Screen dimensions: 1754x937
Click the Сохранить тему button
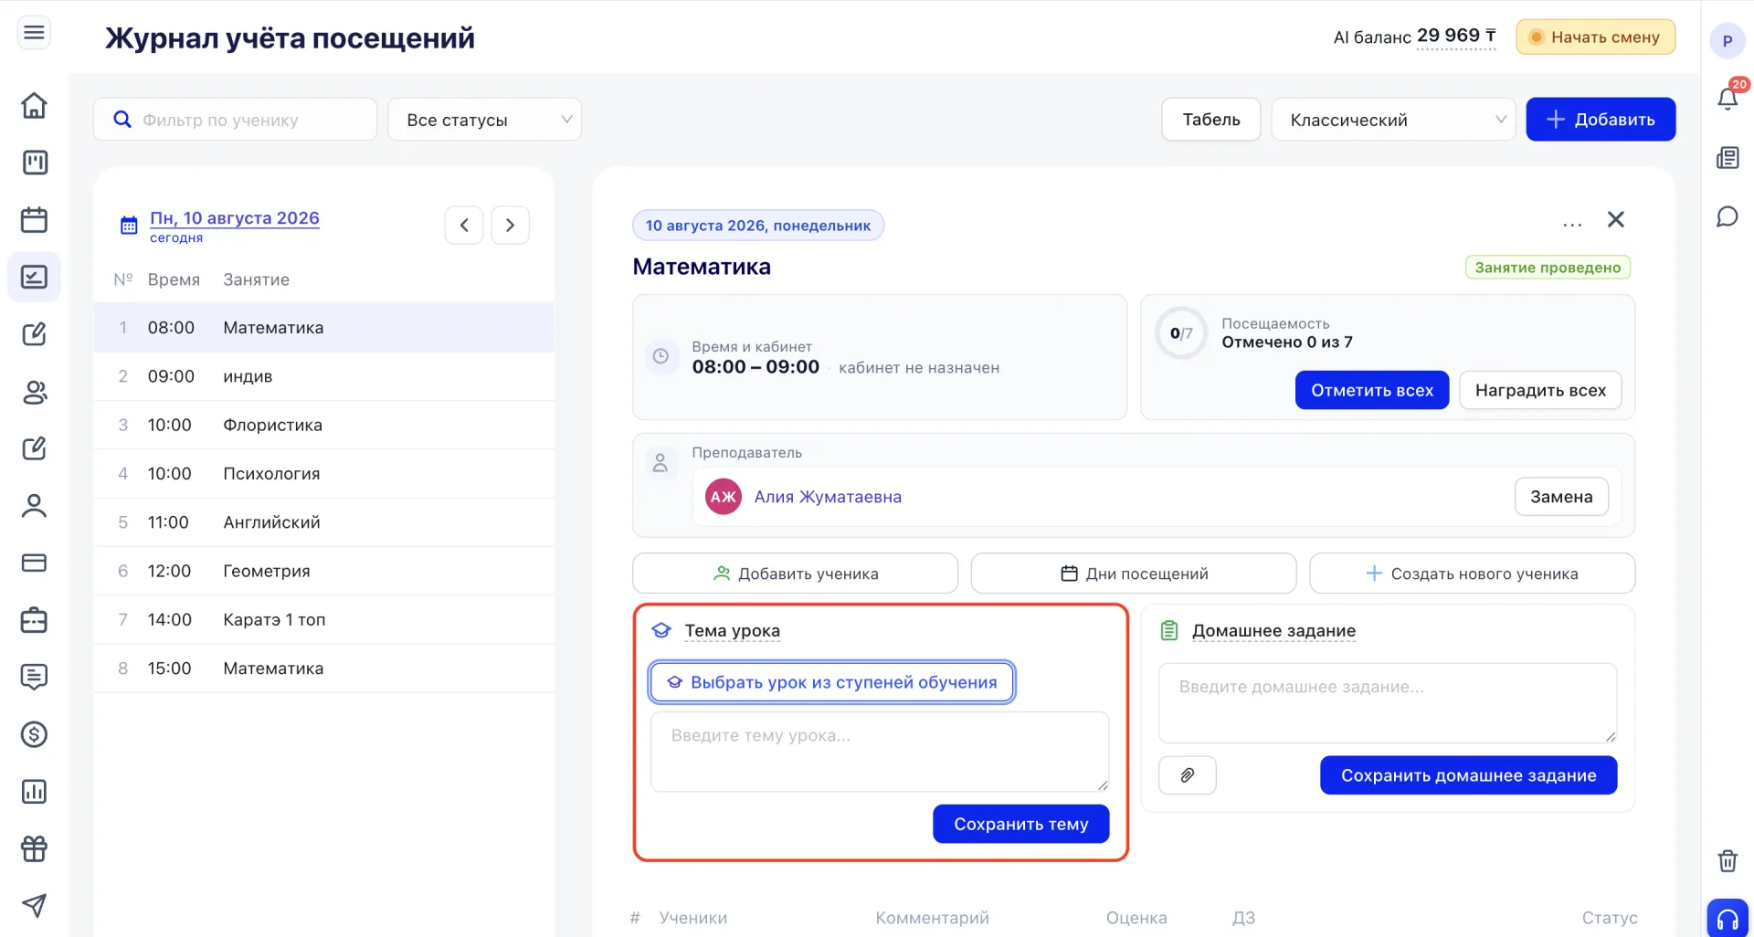(x=1020, y=824)
